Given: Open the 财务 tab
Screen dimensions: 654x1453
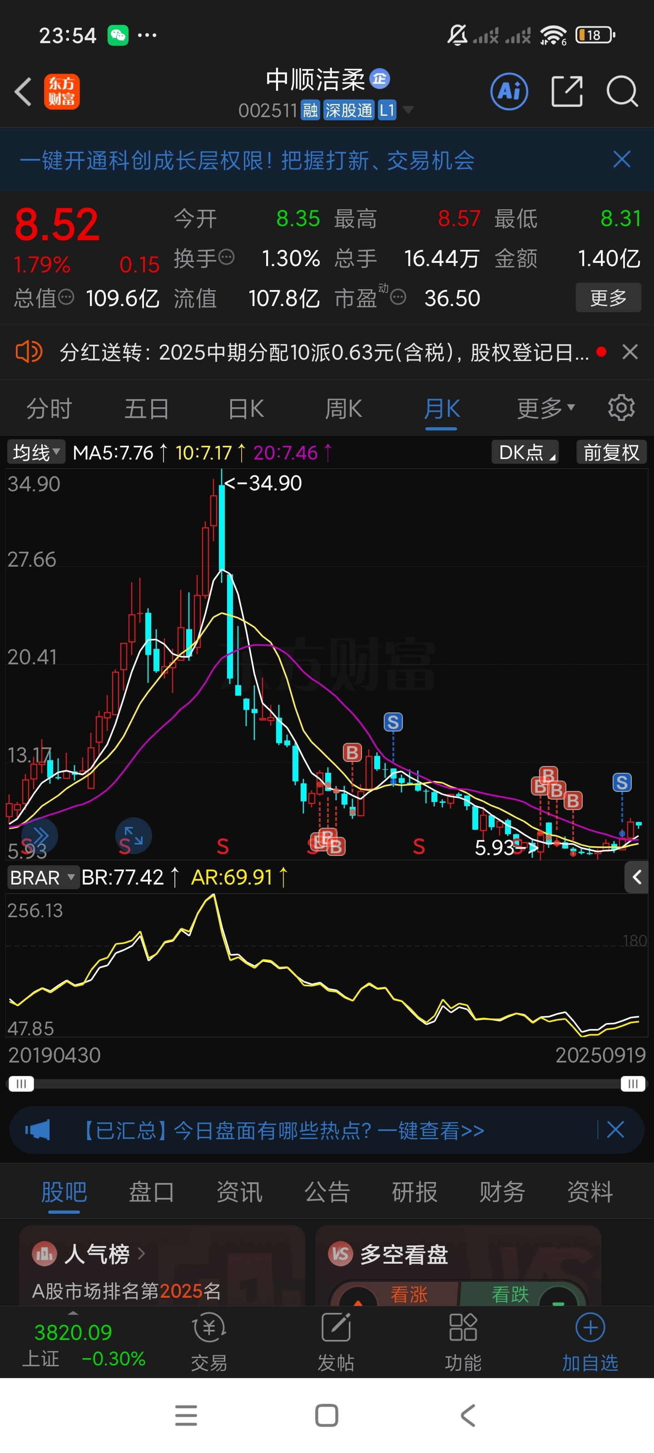Looking at the screenshot, I should pyautogui.click(x=502, y=1192).
